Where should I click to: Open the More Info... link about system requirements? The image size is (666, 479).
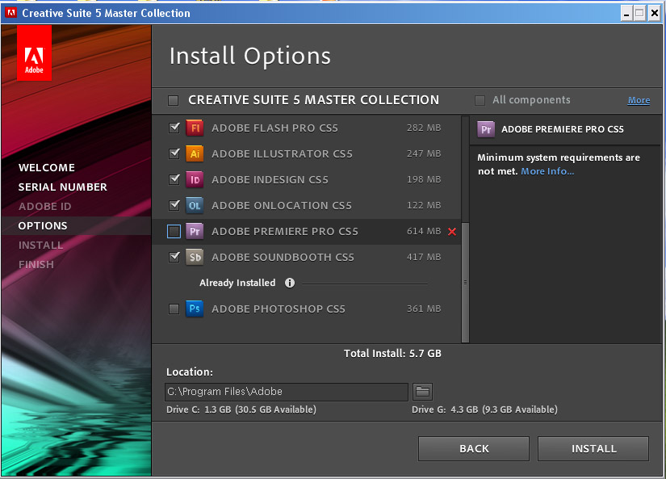click(x=547, y=171)
